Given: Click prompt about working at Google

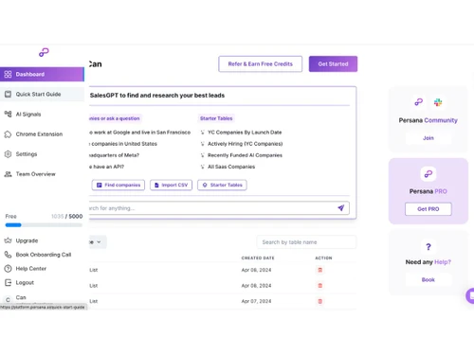Looking at the screenshot, I should click(x=140, y=133).
